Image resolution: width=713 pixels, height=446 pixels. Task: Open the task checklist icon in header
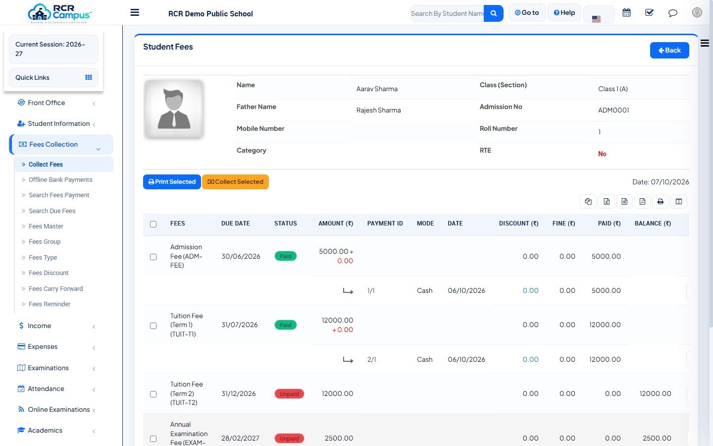tap(649, 13)
